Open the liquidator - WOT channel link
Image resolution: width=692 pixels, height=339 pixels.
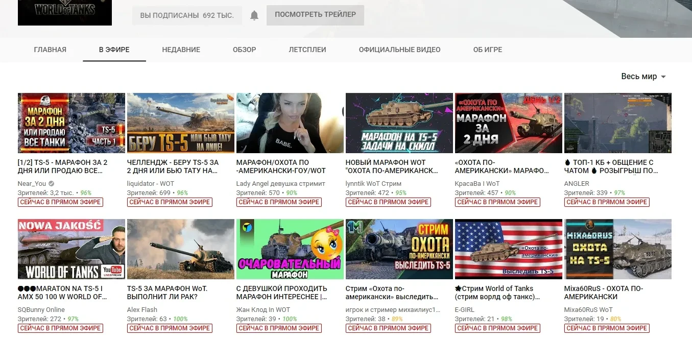click(150, 184)
